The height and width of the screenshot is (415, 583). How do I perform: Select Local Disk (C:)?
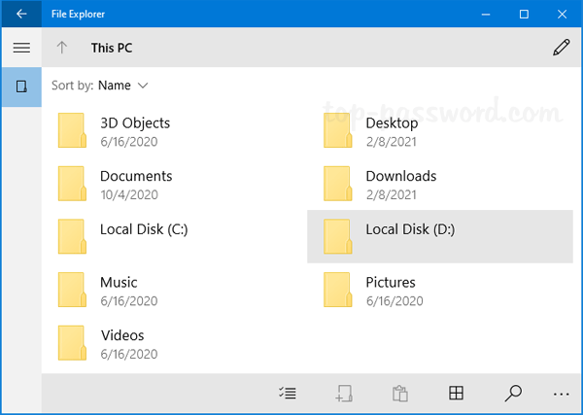(143, 229)
